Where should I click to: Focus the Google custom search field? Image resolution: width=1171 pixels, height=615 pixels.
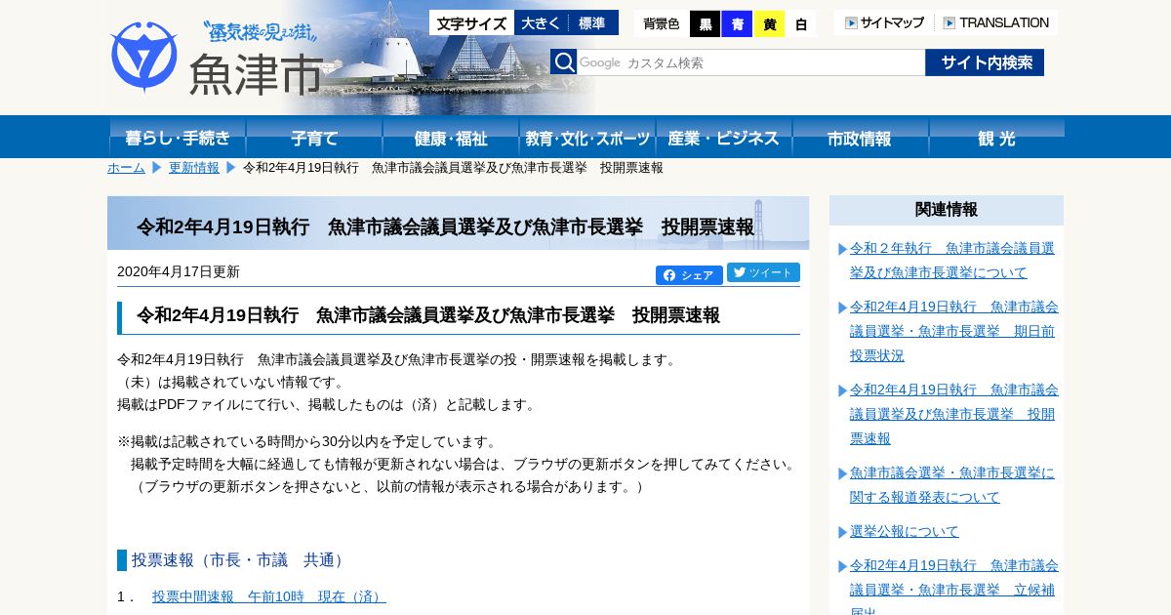[x=750, y=62]
